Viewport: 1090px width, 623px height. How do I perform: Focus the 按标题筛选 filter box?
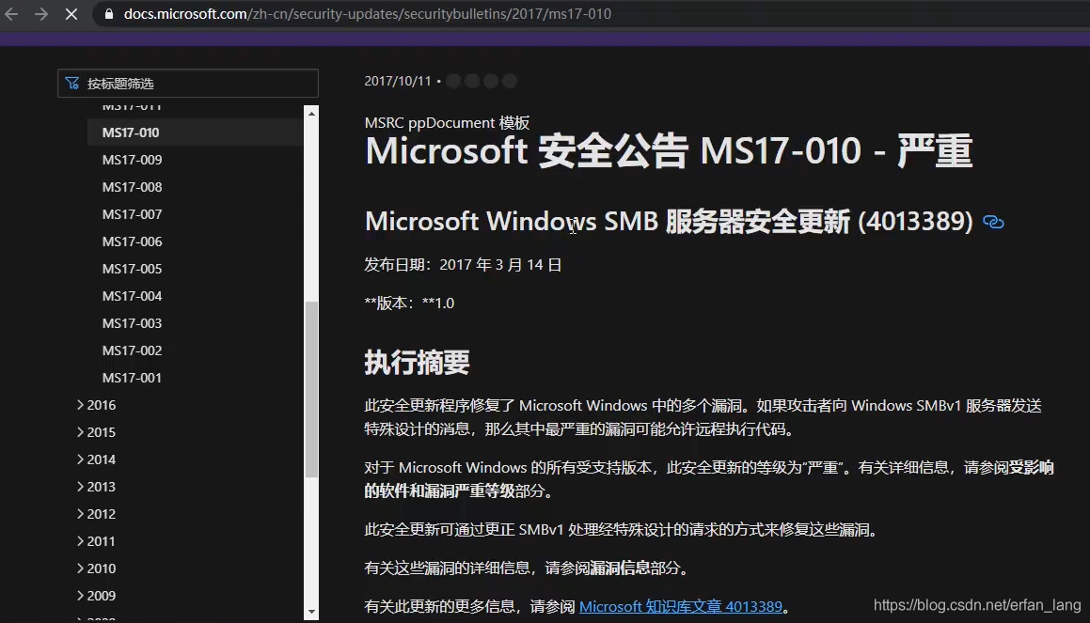pyautogui.click(x=188, y=84)
